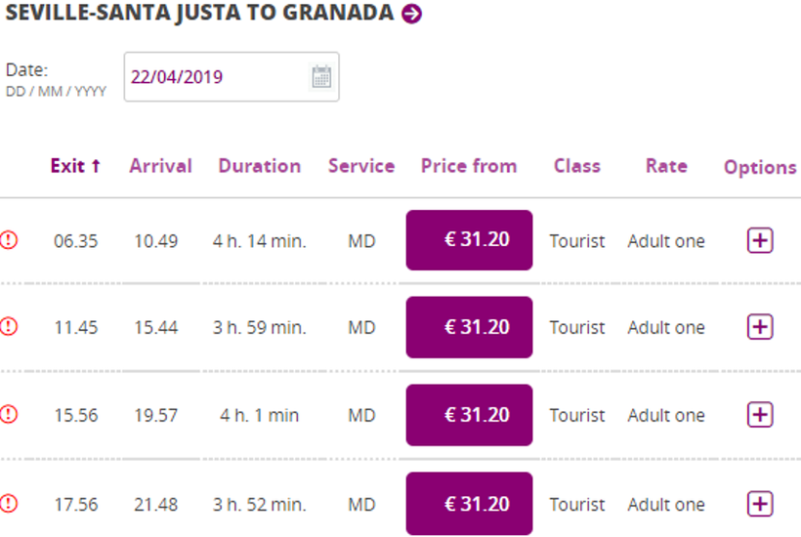Select €31.20 price for 11.45 train

pyautogui.click(x=469, y=327)
